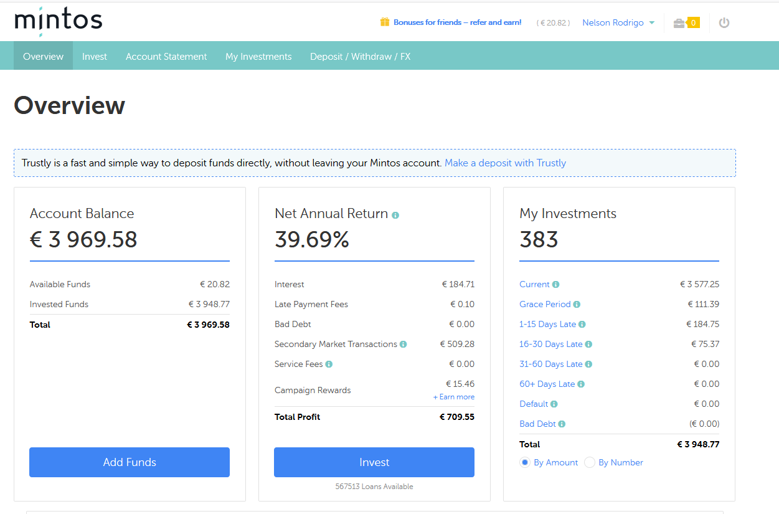Select the By Number radio option
Image resolution: width=779 pixels, height=514 pixels.
pos(590,462)
